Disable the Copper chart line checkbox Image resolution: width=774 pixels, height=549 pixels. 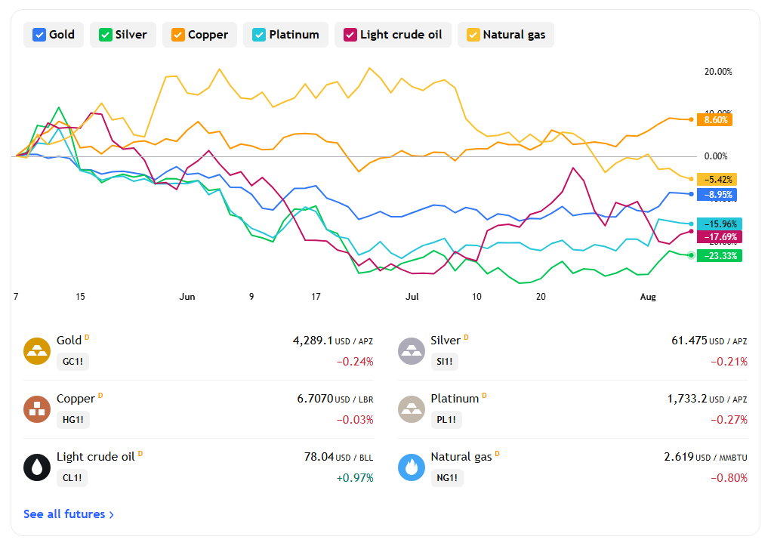tap(177, 35)
